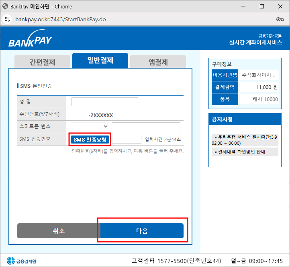290x267 pixels.
Task: Minimize the BankPay Chrome window
Action: click(243, 6)
